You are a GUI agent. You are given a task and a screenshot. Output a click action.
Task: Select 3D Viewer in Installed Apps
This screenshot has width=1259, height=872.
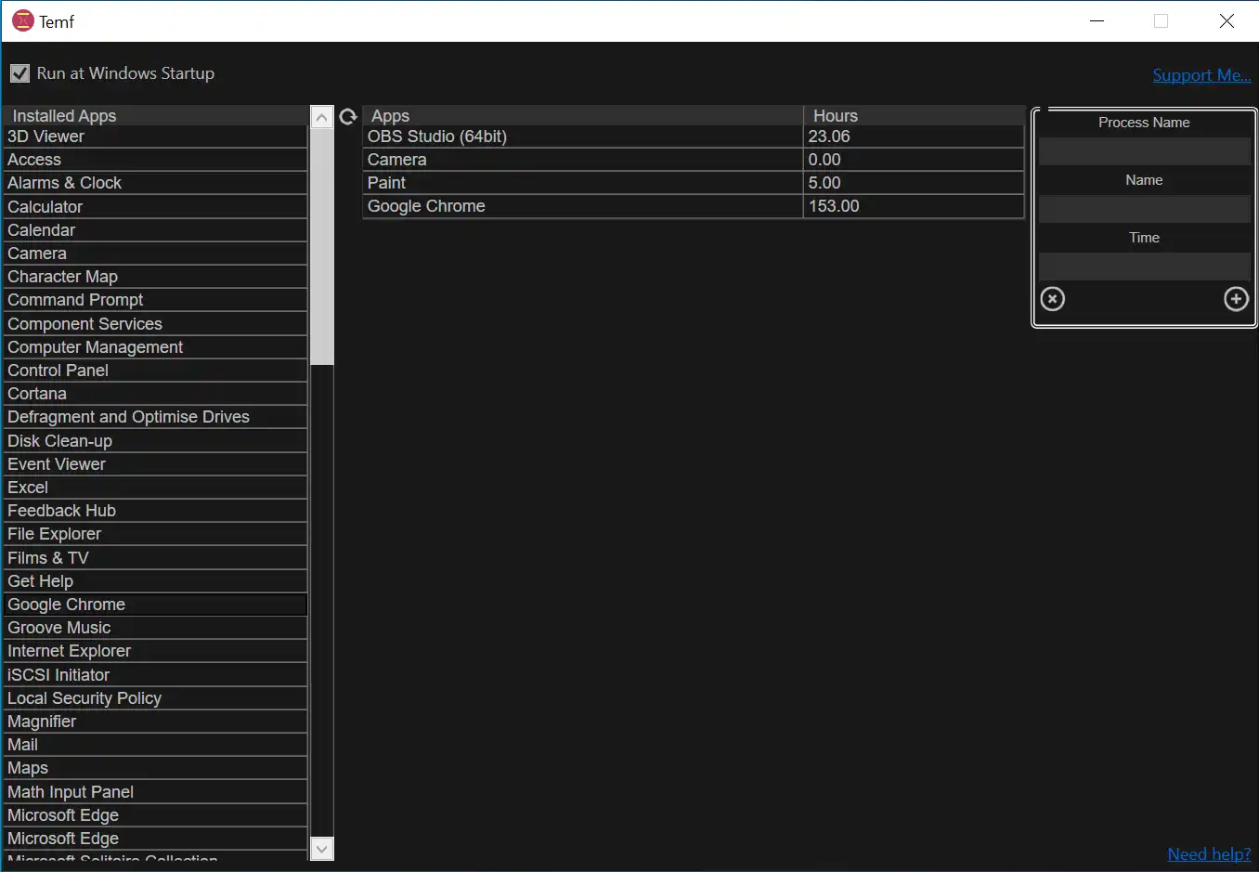click(155, 137)
